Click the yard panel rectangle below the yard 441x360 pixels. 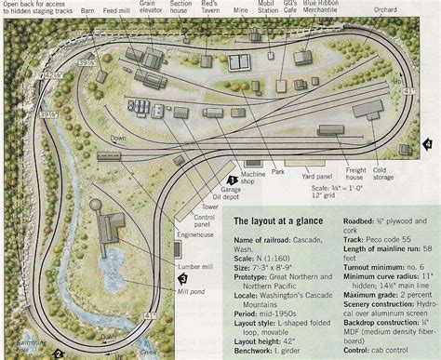[x=305, y=163]
